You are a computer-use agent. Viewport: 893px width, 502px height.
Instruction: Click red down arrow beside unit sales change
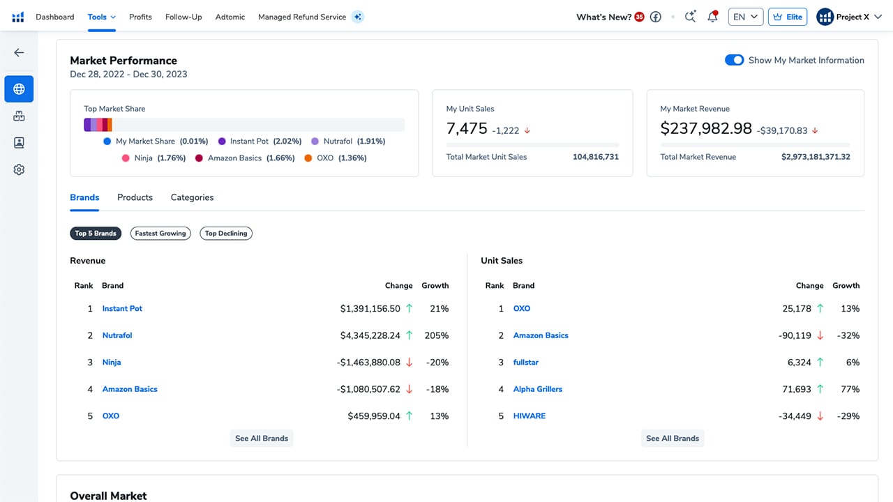527,130
